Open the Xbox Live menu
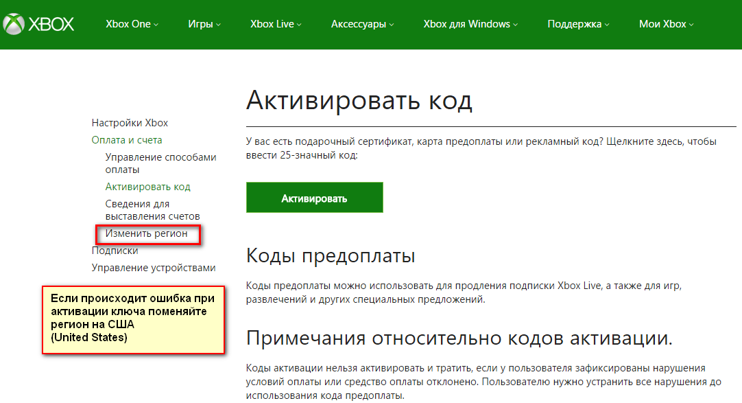The width and height of the screenshot is (742, 403). (276, 24)
